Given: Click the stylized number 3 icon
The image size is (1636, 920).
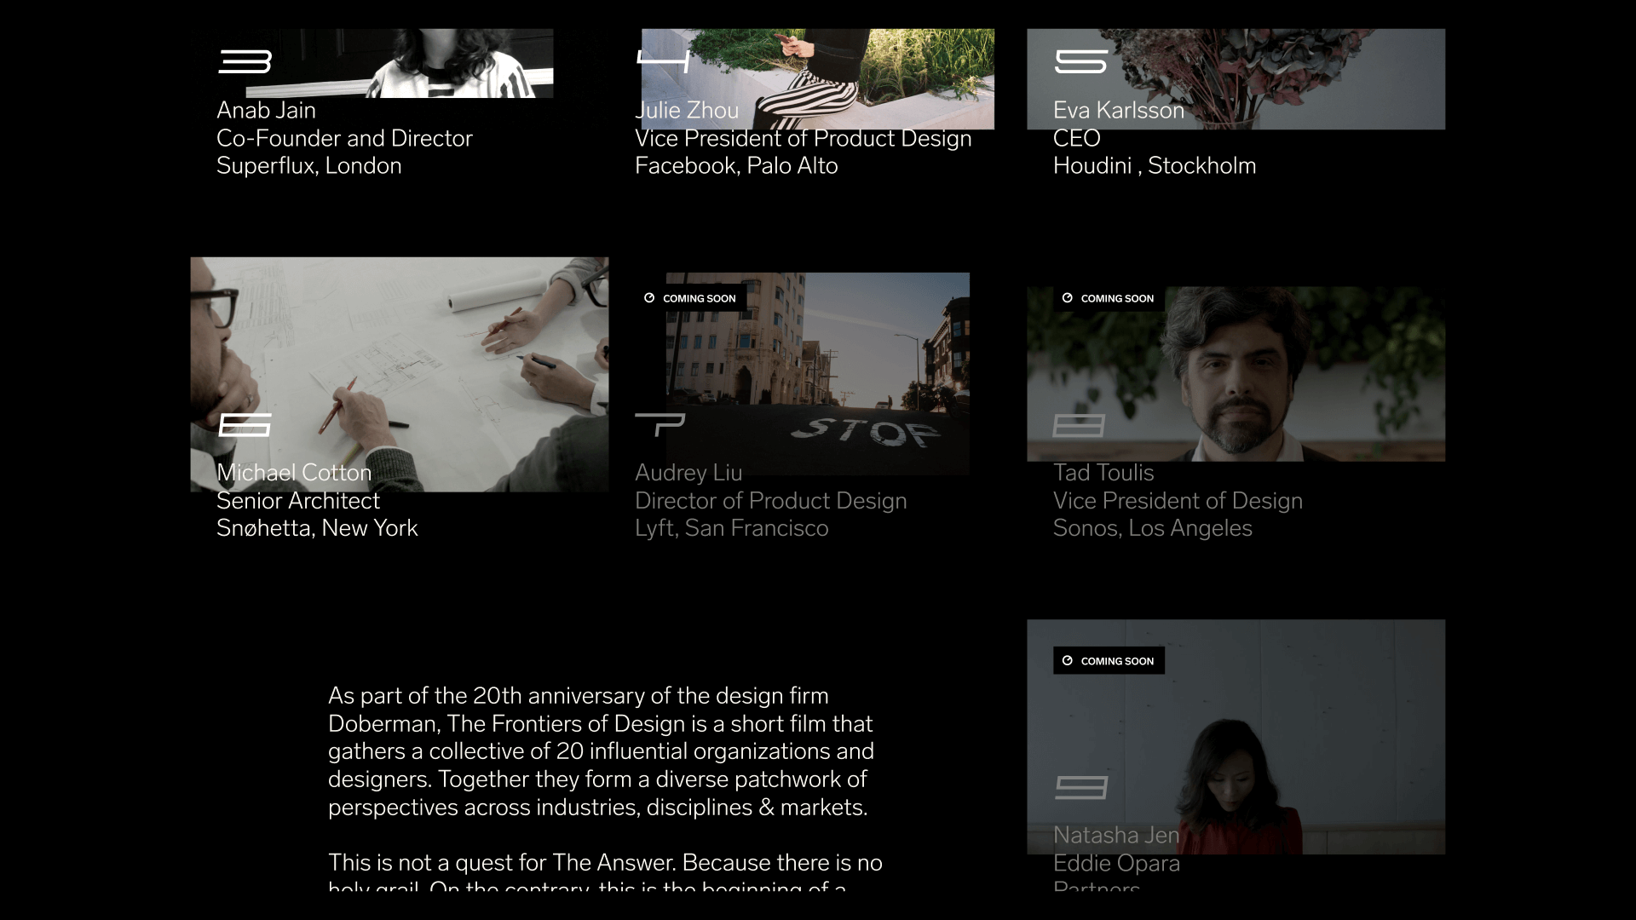Looking at the screenshot, I should coord(245,61).
